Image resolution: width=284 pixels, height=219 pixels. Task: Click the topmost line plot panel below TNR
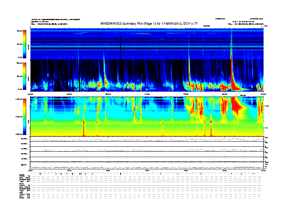click(147, 139)
